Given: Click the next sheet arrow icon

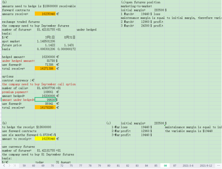Looking at the screenshot, I should point(9,165).
